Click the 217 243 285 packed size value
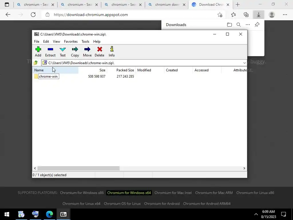This screenshot has width=293, height=220. 125,76
